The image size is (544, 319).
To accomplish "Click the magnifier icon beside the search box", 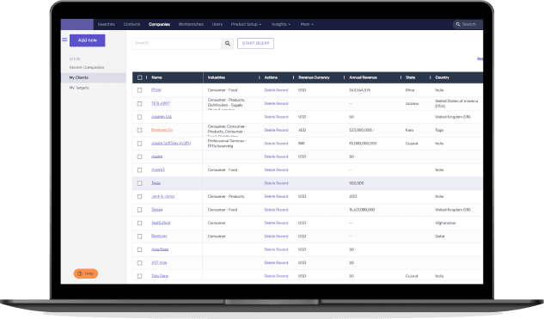I will pyautogui.click(x=228, y=43).
